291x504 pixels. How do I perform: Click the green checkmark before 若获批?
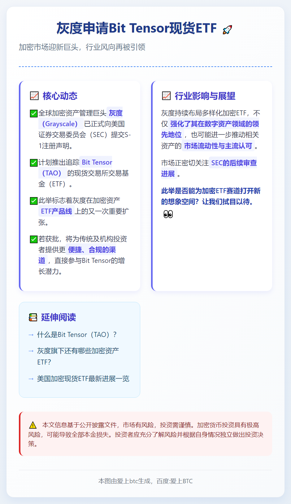pos(34,239)
